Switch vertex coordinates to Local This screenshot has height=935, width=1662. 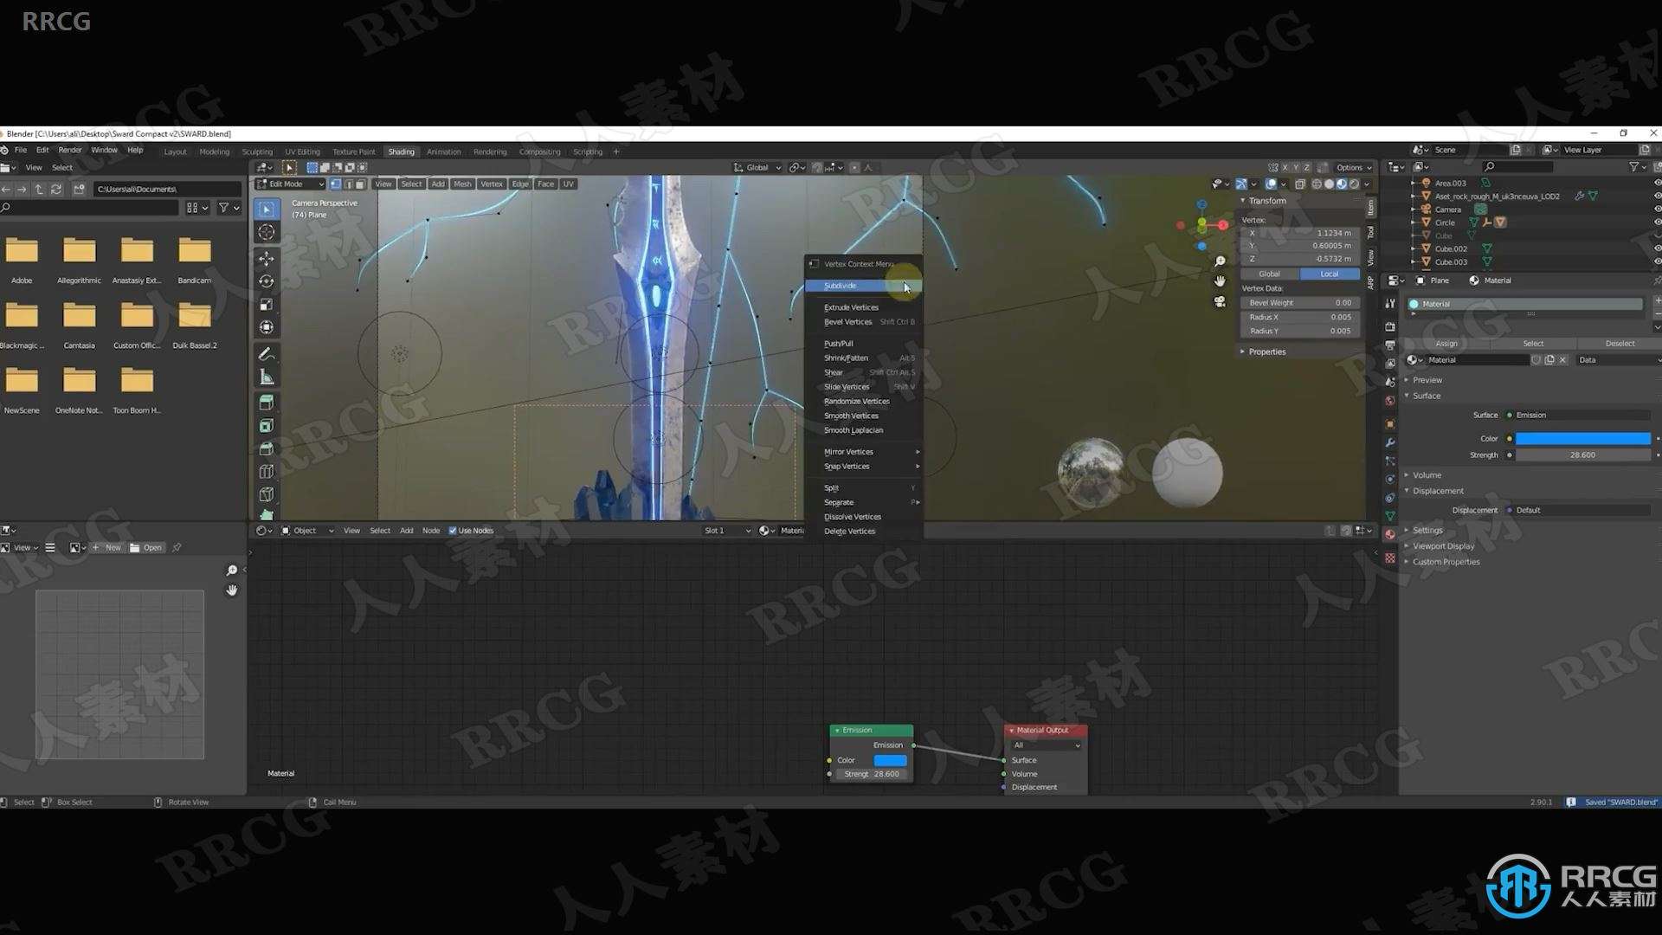click(x=1330, y=274)
